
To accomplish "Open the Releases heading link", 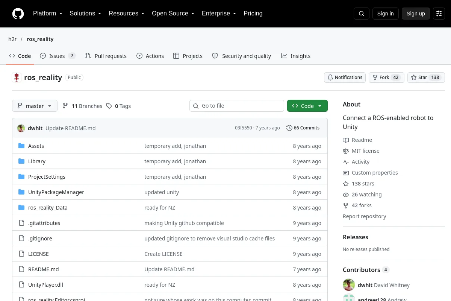I will (x=355, y=237).
